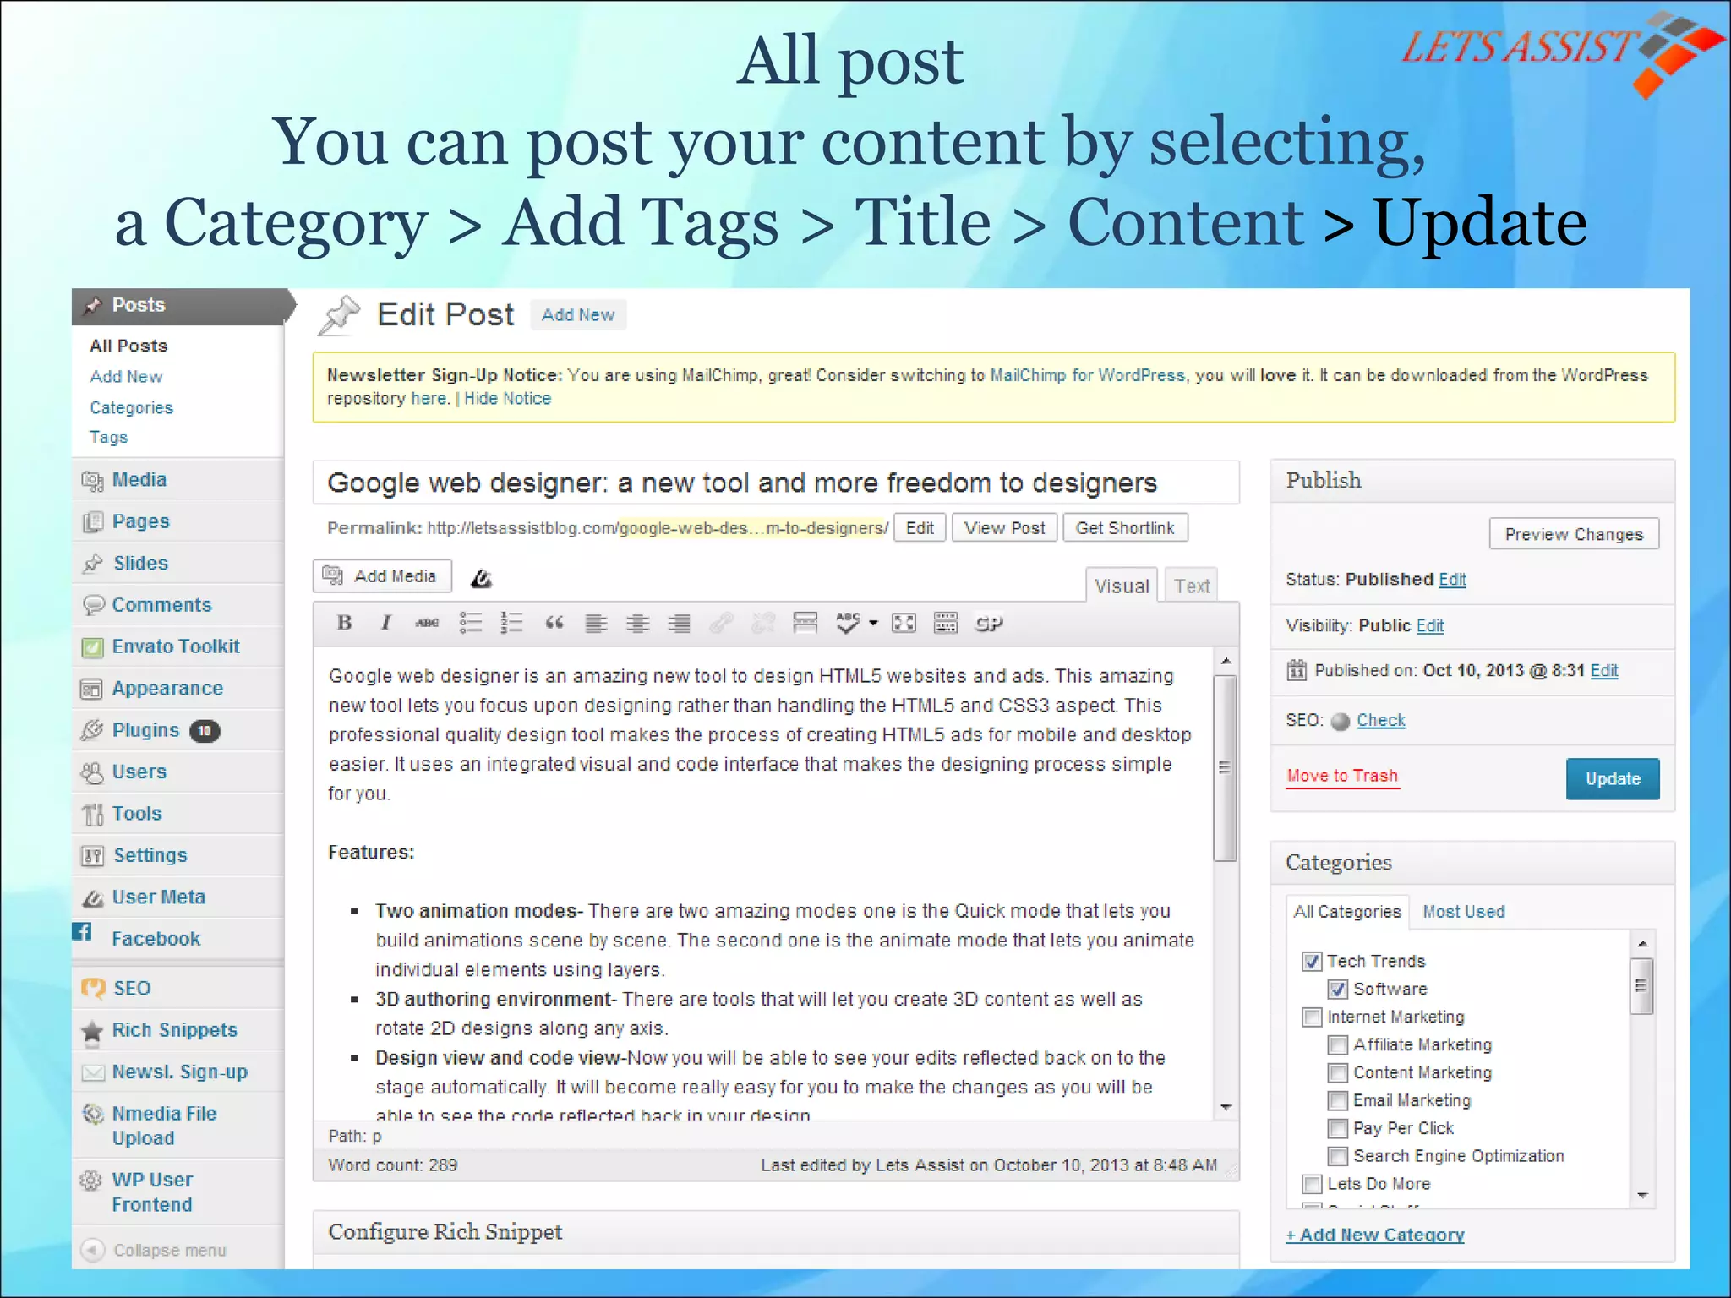This screenshot has width=1731, height=1298.
Task: Open the Comments sidebar menu
Action: click(x=178, y=605)
